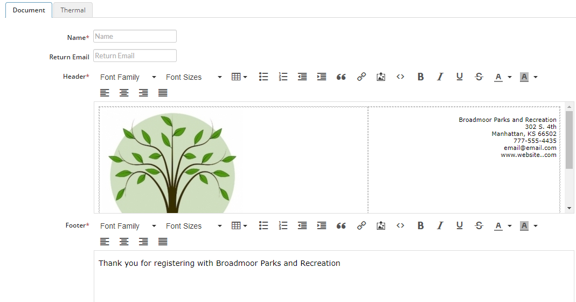The image size is (576, 302).
Task: Open Header Font Family dropdown
Action: [128, 77]
